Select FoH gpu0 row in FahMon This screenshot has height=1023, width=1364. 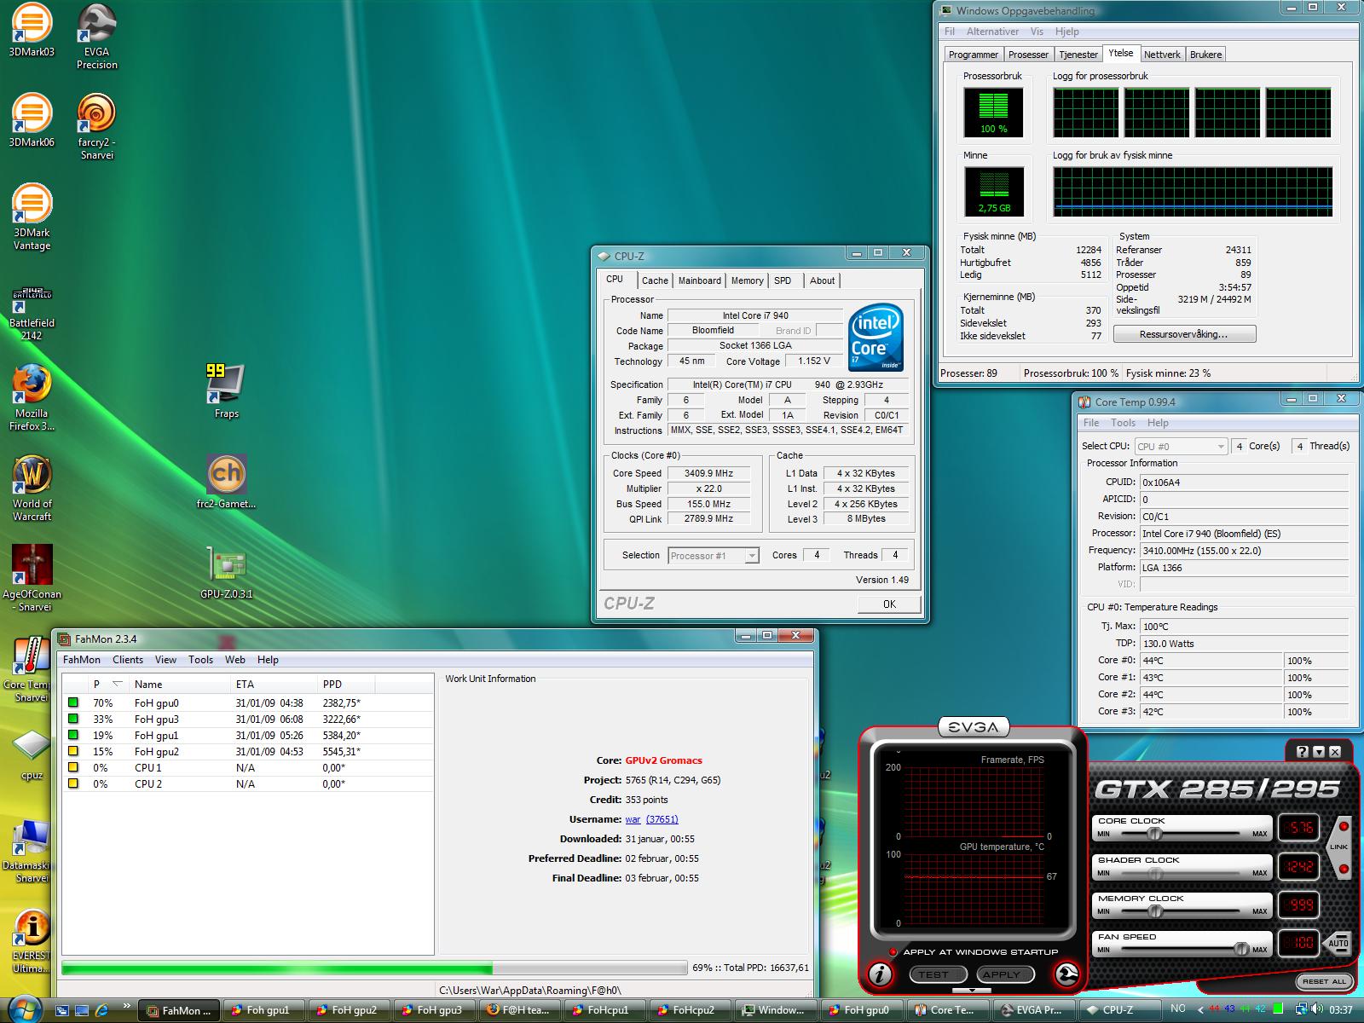[248, 703]
